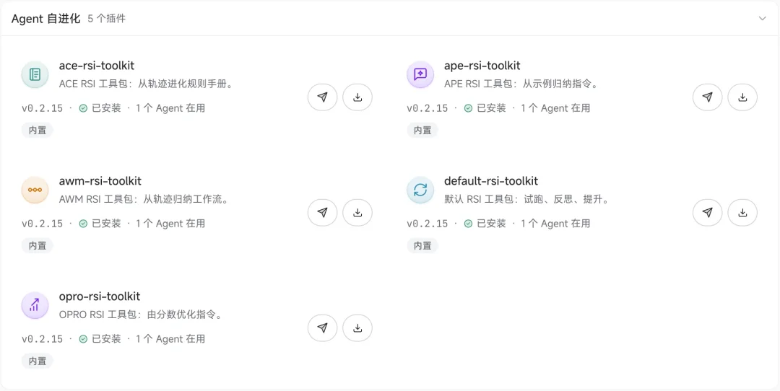Viewport: 780px width, 391px height.
Task: Click the installed checkmark icon for ace-rsi-toolkit
Action: click(83, 108)
